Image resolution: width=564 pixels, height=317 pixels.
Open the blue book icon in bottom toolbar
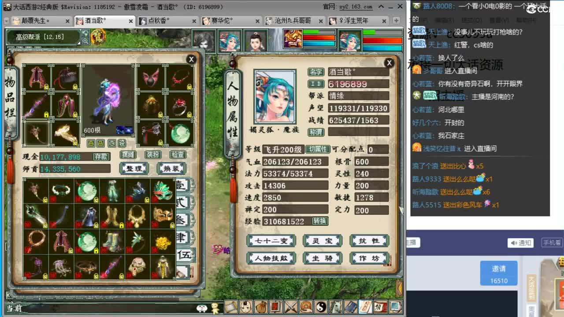pyautogui.click(x=351, y=306)
